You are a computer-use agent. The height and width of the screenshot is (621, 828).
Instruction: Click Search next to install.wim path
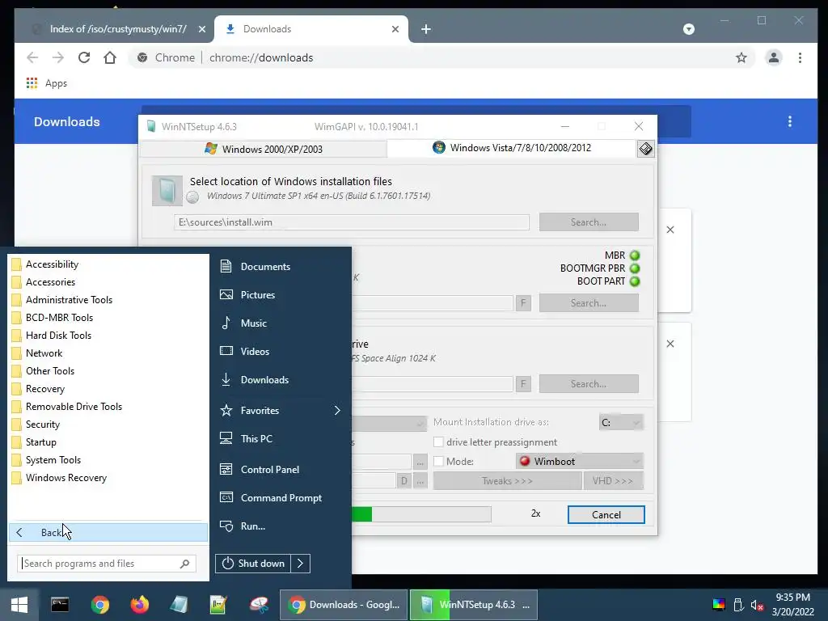[589, 222]
